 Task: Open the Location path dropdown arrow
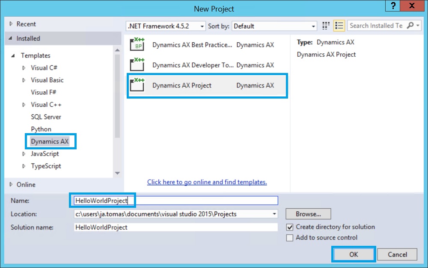click(x=274, y=214)
